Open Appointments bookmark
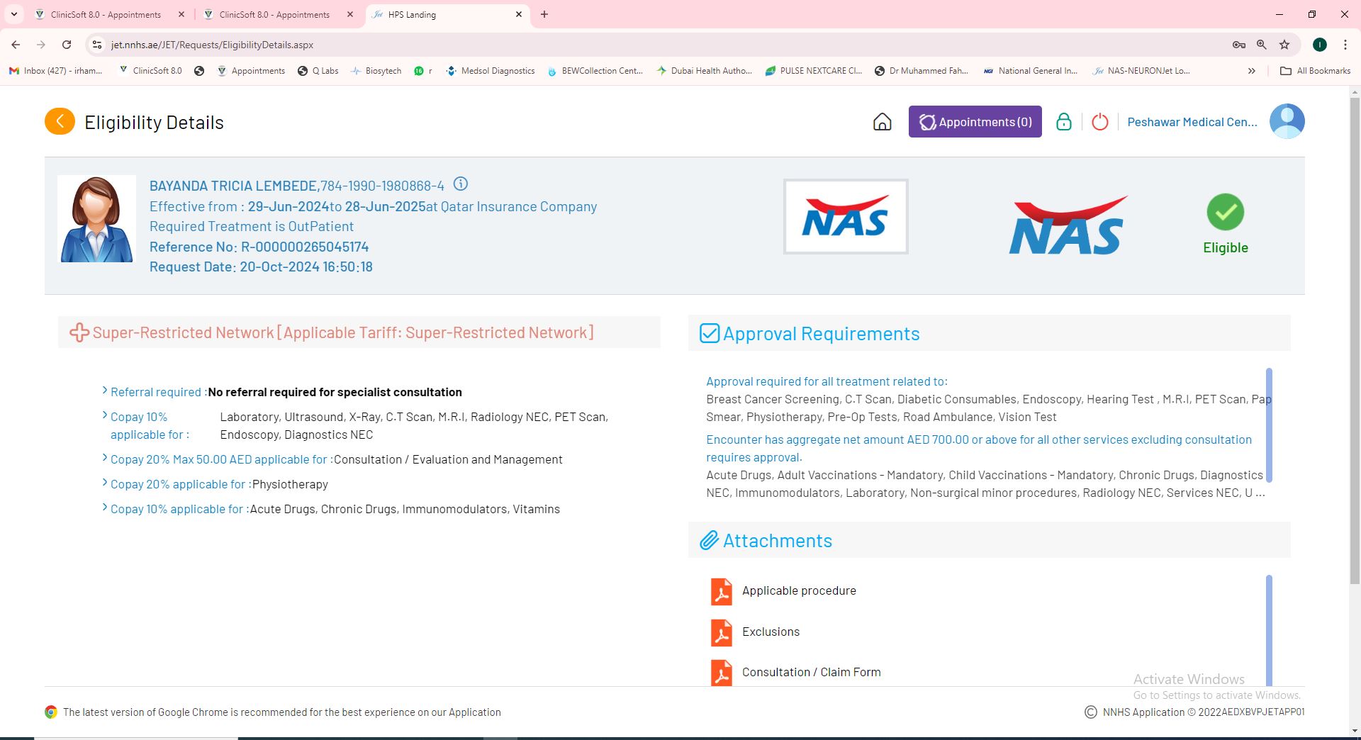Viewport: 1361px width, 740px height. pos(251,71)
